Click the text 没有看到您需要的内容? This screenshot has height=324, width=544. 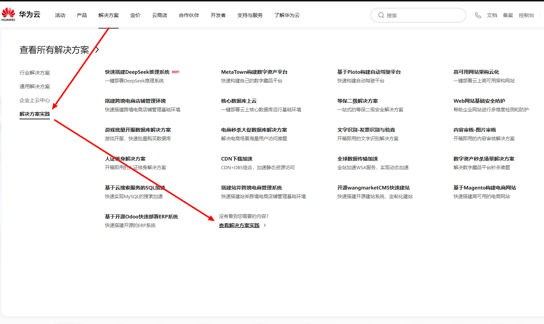tap(244, 216)
